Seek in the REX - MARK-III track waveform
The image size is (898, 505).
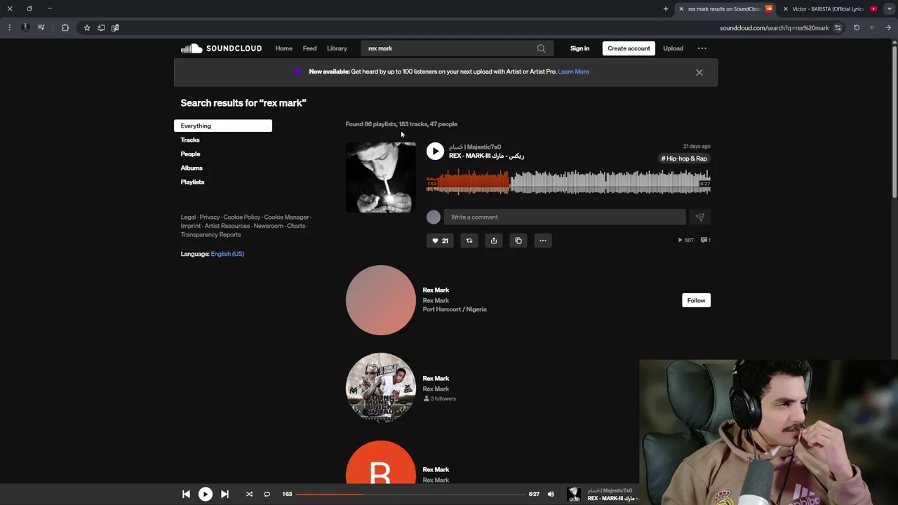[568, 182]
